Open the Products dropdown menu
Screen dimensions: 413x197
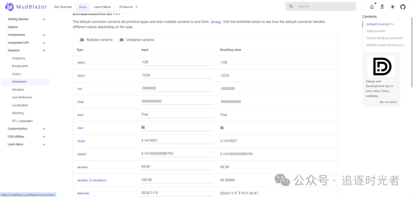128,7
